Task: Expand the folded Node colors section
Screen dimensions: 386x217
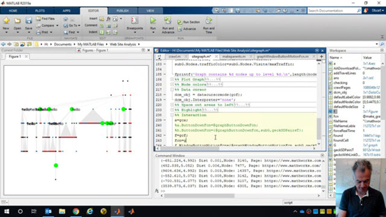Action: (172, 84)
